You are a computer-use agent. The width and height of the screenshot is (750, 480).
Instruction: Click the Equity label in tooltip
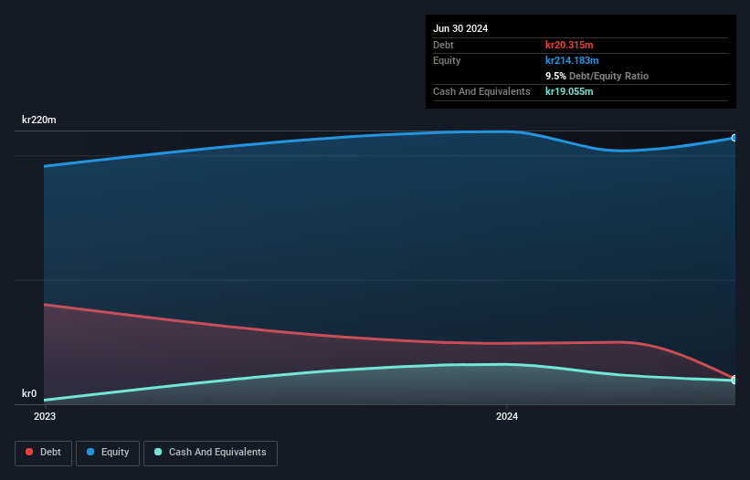click(x=447, y=60)
